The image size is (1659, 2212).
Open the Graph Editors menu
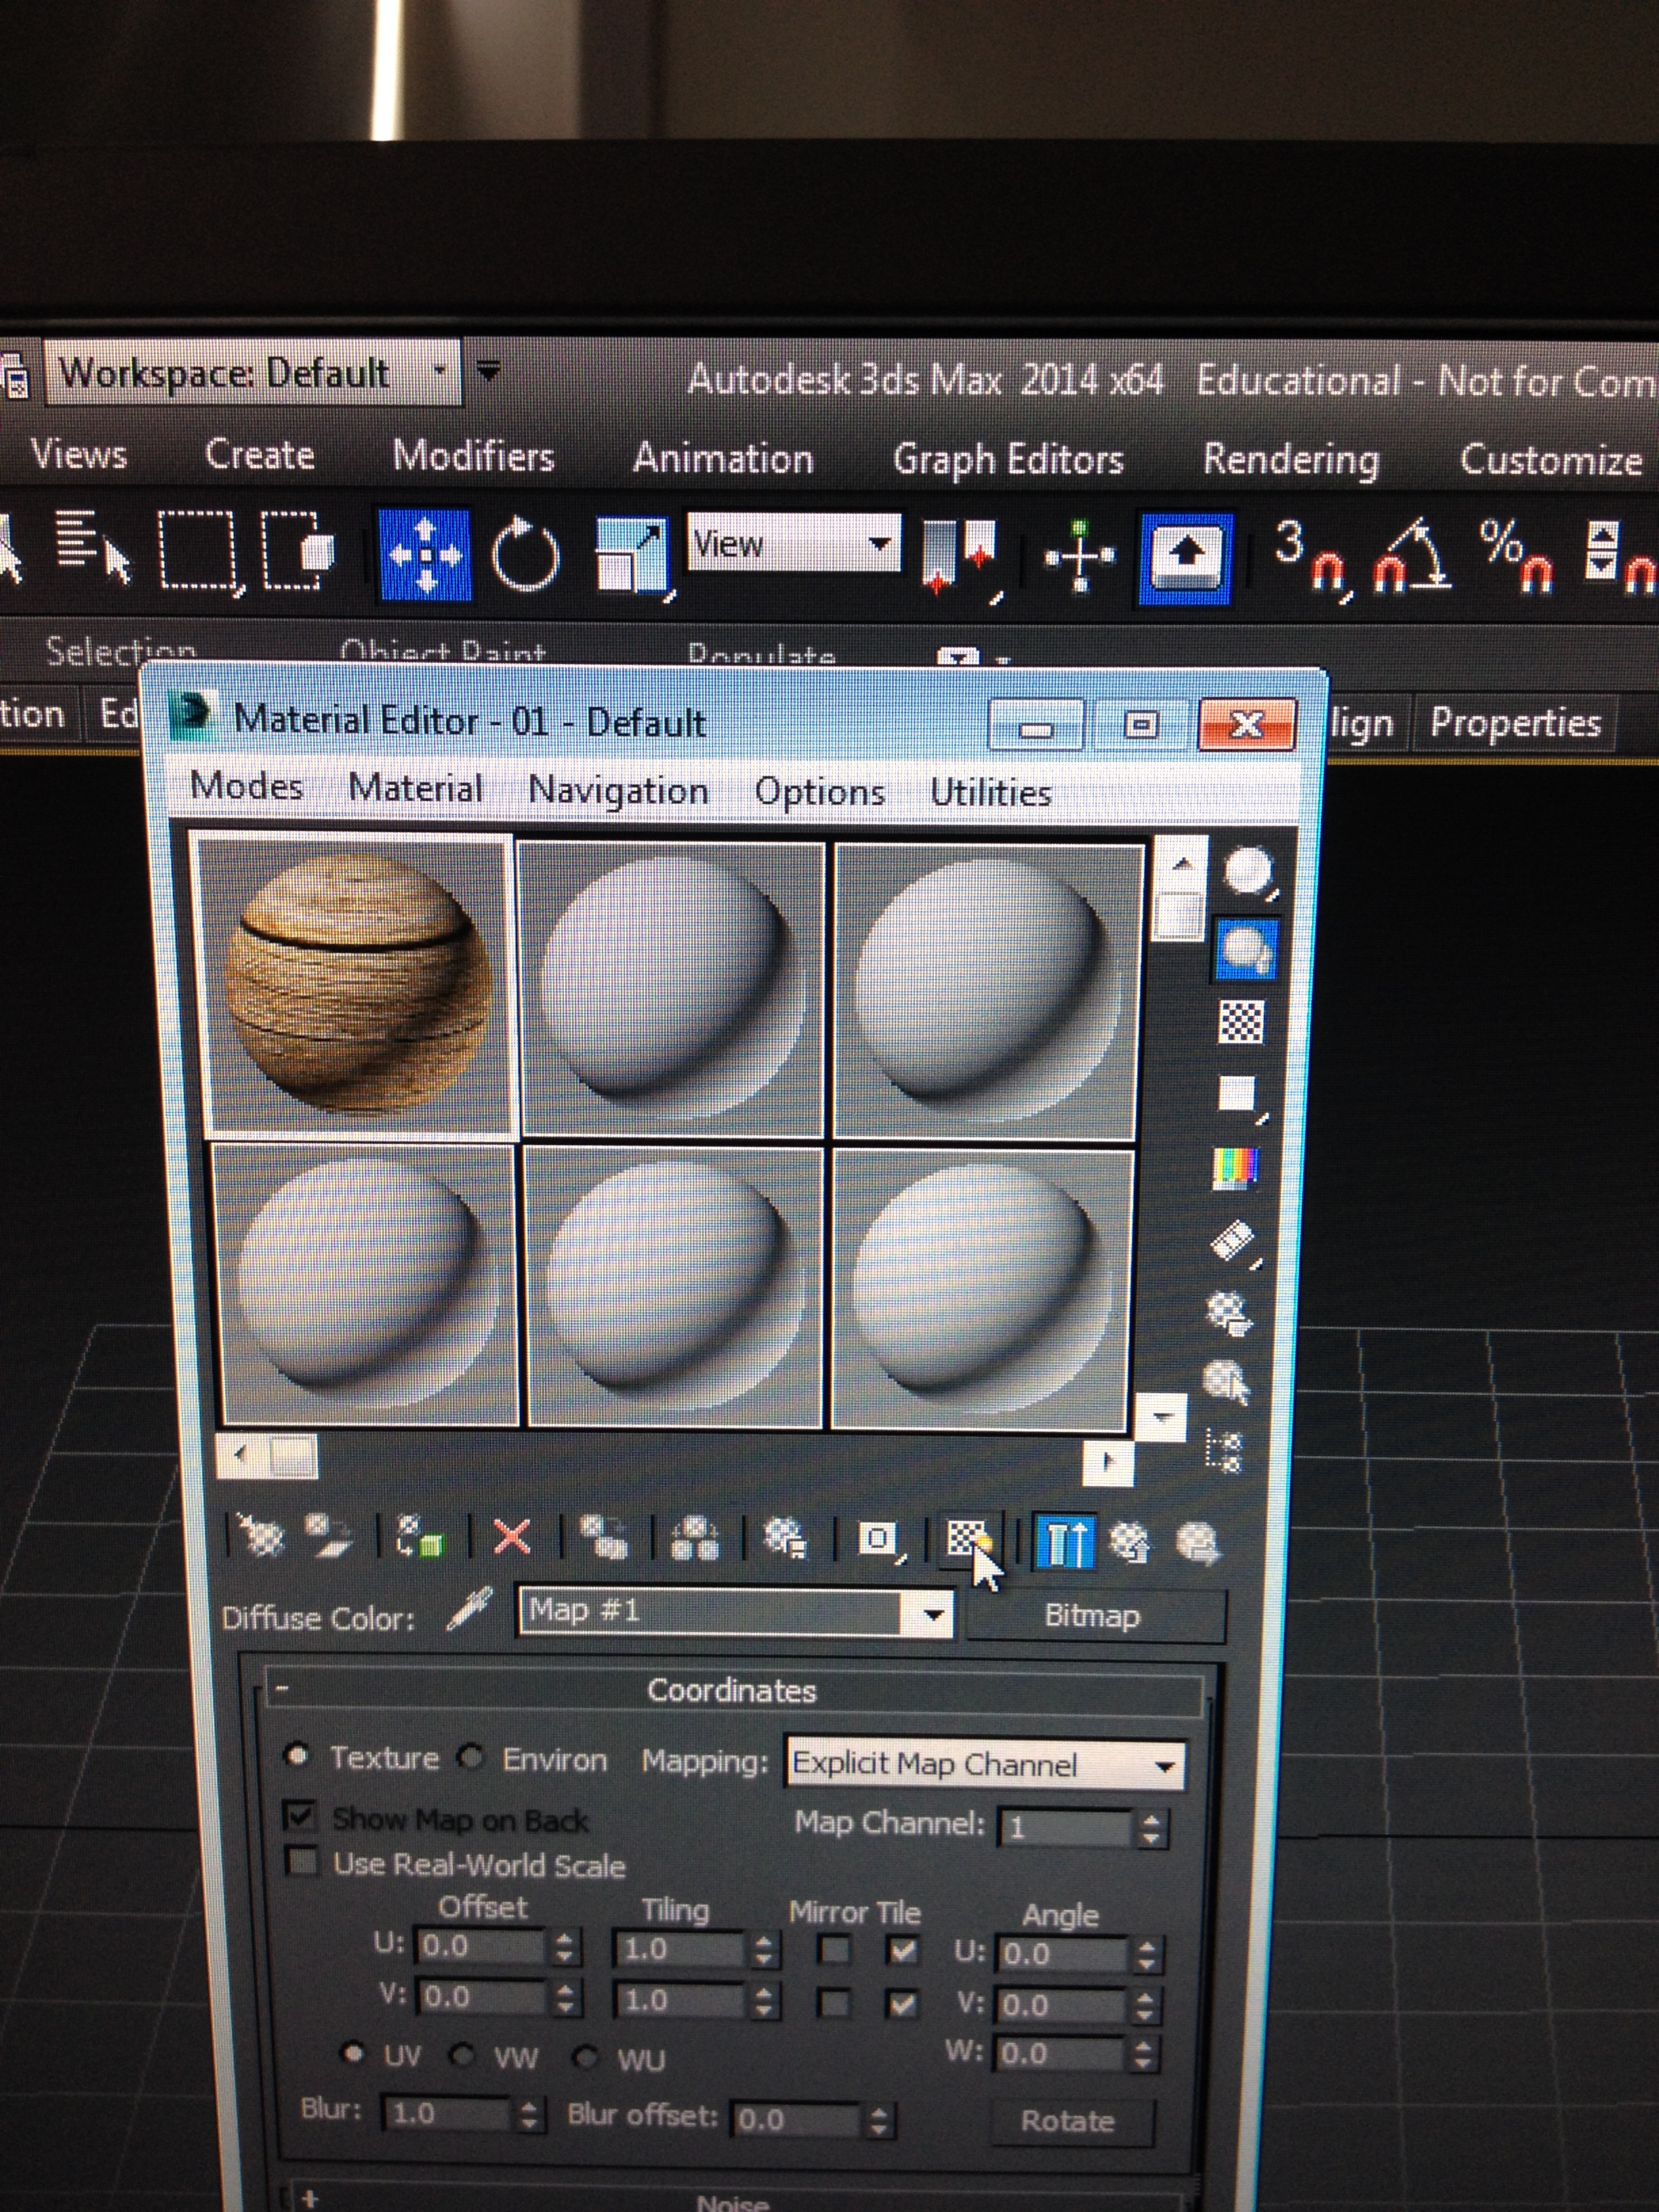[1008, 459]
